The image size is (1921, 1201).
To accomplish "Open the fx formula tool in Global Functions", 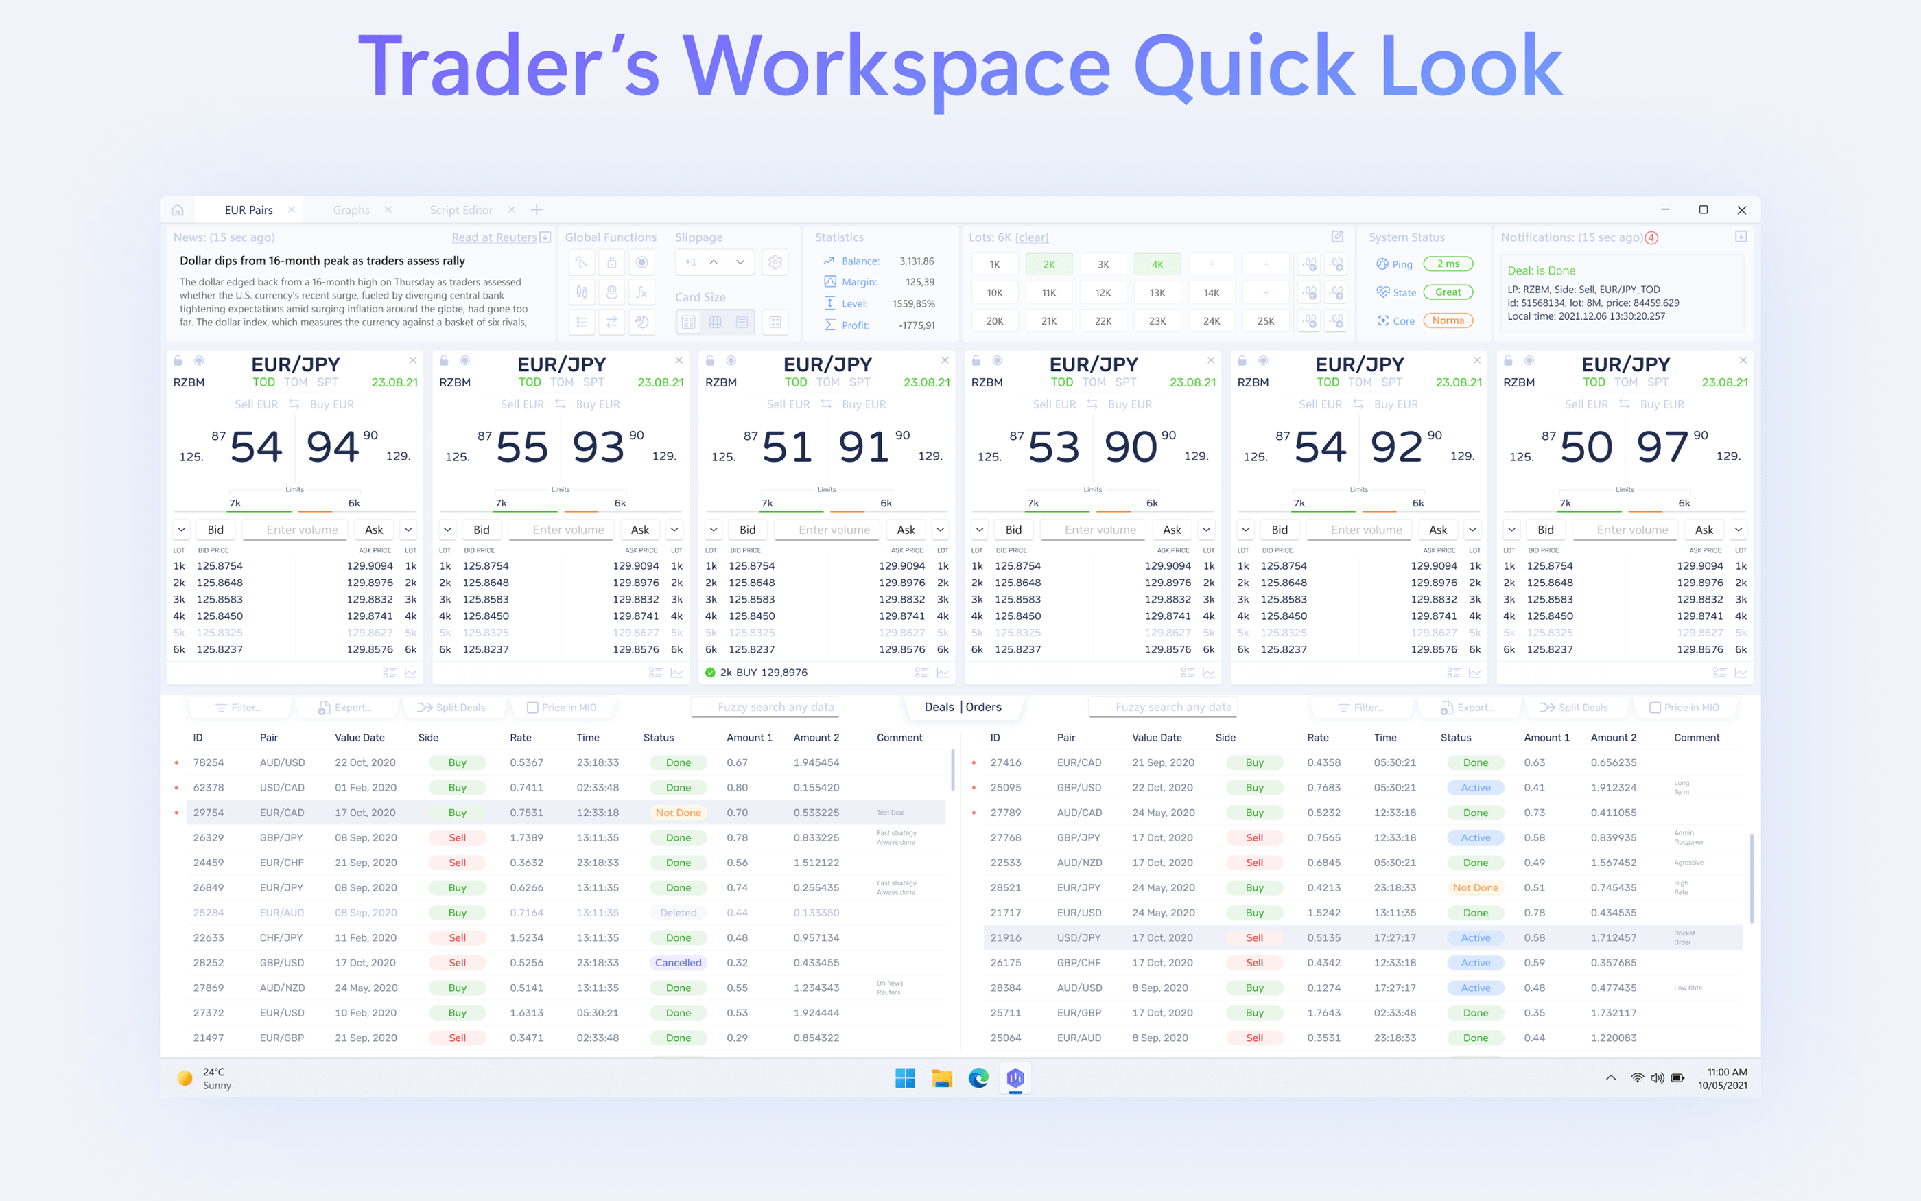I will (643, 292).
